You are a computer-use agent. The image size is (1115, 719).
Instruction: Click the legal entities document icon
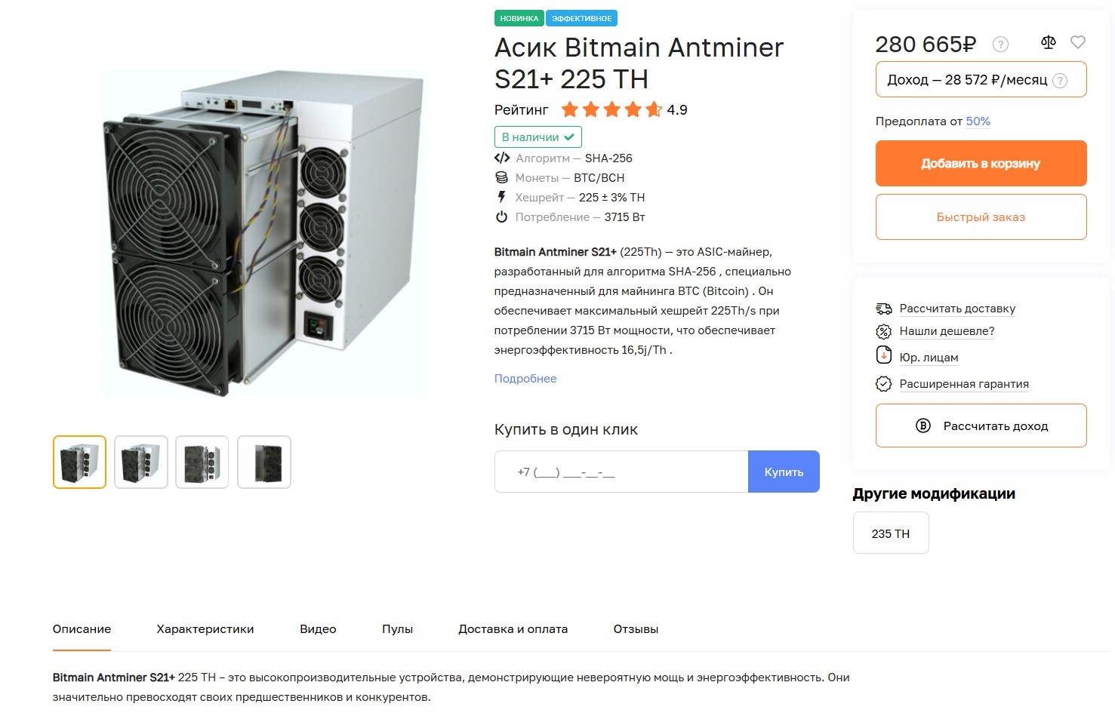coord(883,355)
